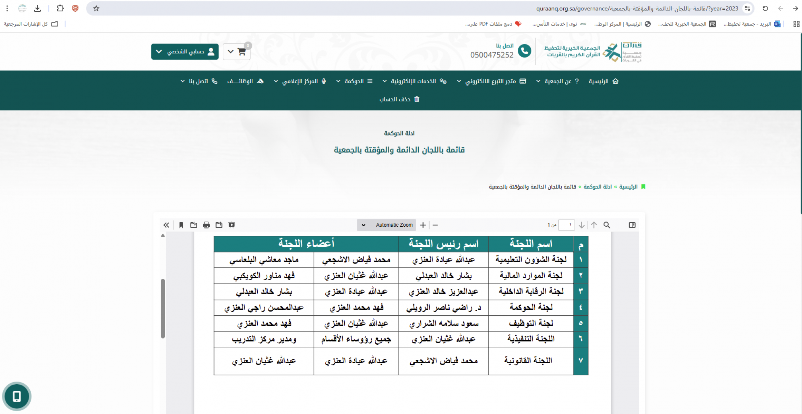The image size is (802, 414).
Task: Expand the حسابي الشخصي account dropdown
Action: pyautogui.click(x=185, y=52)
